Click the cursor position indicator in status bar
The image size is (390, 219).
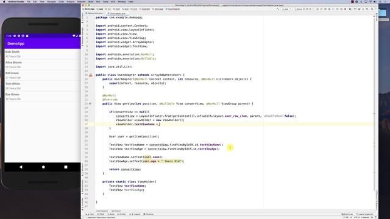(x=346, y=217)
